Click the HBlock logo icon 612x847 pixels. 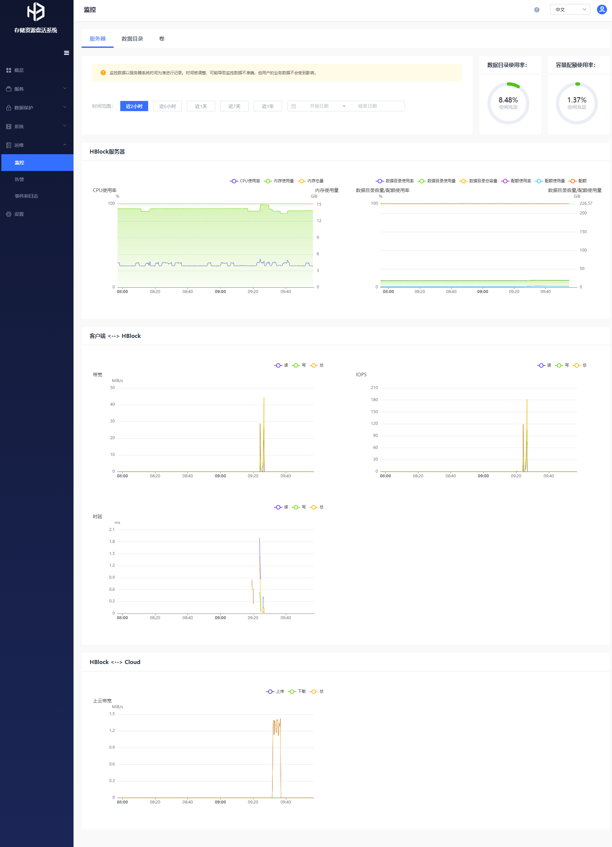click(36, 12)
